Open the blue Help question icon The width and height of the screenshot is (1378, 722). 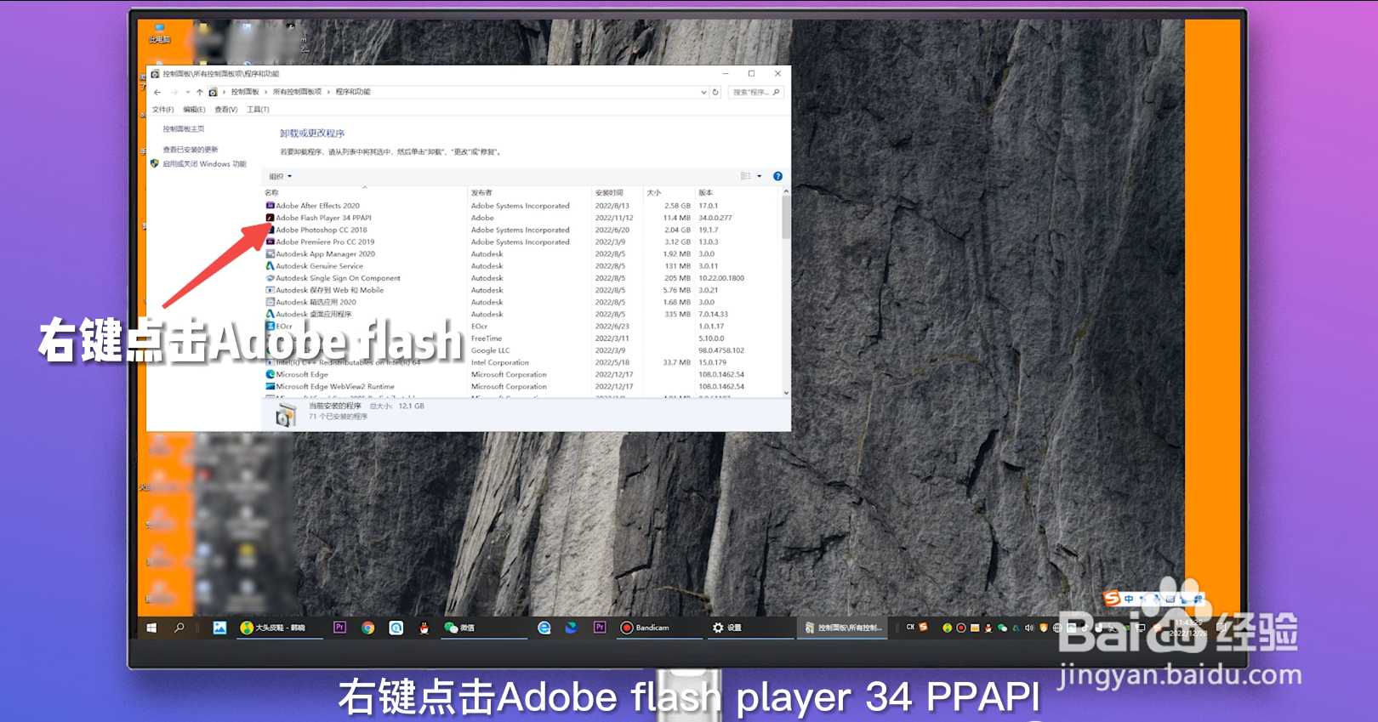point(777,176)
